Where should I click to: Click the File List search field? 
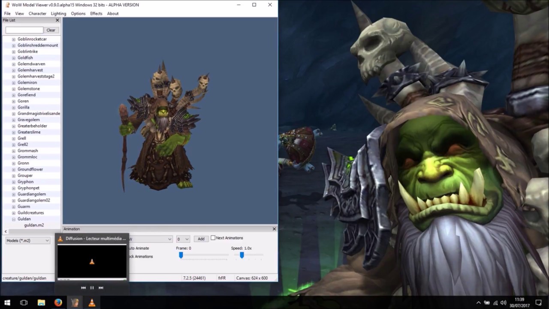pyautogui.click(x=24, y=30)
